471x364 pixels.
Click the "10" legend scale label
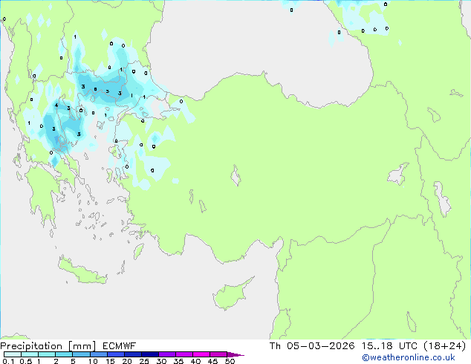click(93, 361)
